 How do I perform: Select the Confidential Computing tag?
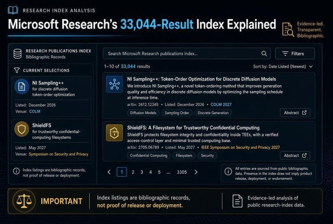click(149, 155)
